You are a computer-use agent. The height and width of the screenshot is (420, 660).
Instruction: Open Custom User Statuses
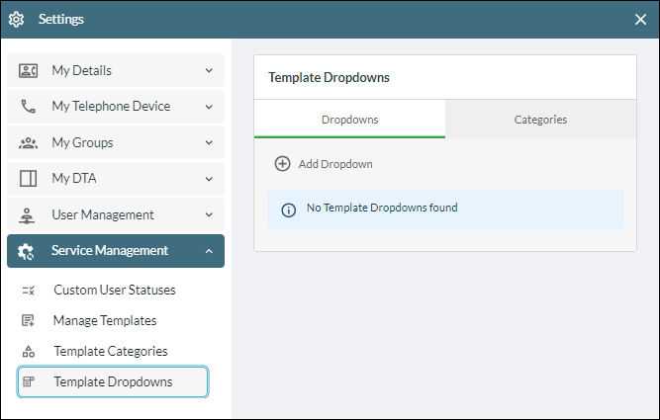(113, 291)
